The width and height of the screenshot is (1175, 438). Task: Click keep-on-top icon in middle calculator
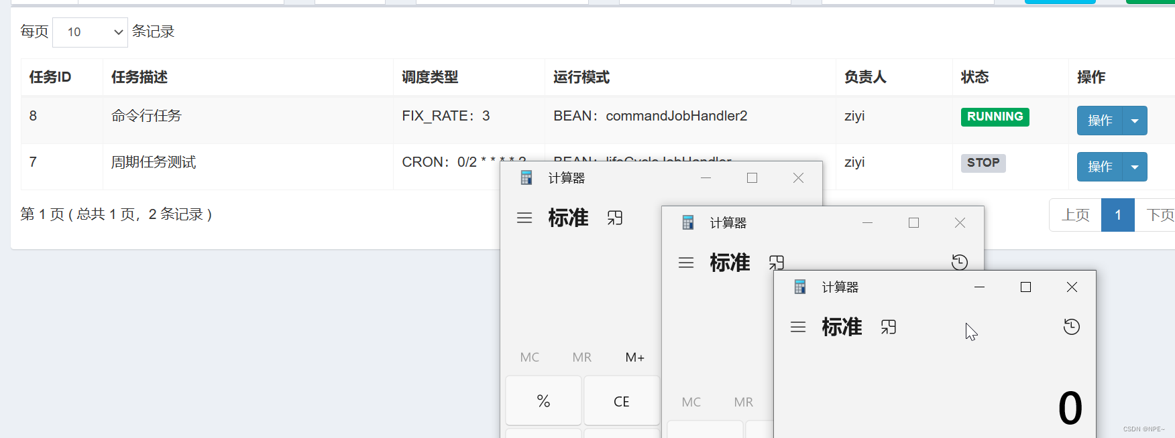[x=776, y=262]
